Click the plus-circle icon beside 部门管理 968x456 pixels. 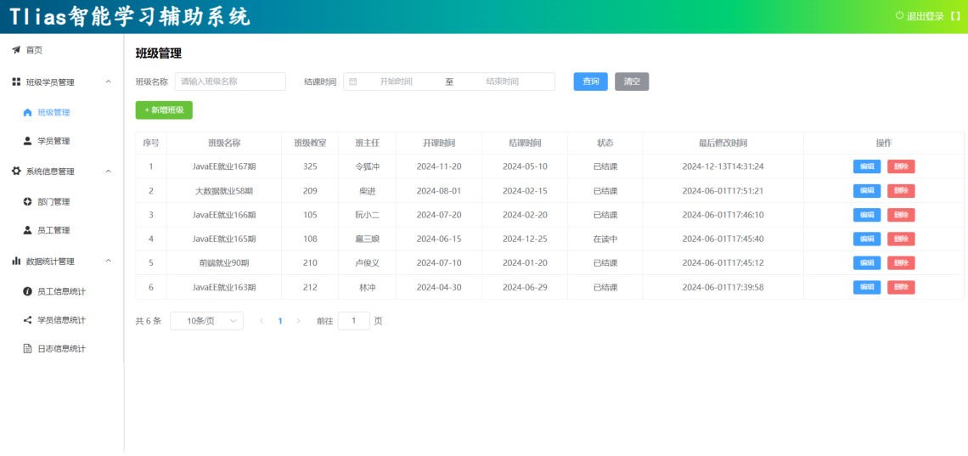27,202
